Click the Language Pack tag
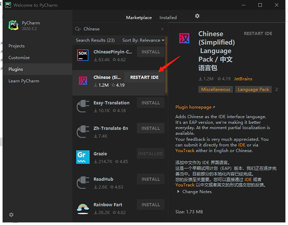288x225 pixels. tap(253, 89)
